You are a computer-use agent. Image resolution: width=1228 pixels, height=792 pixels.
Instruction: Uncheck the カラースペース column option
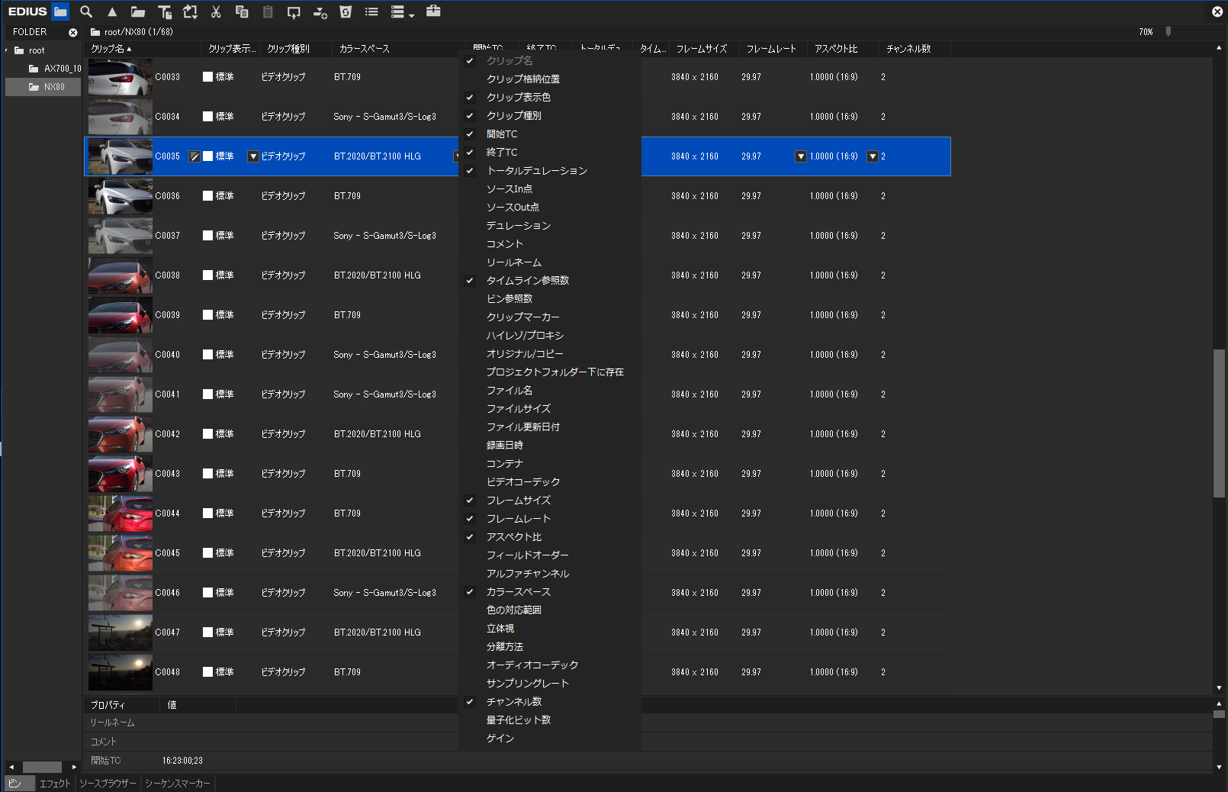(518, 591)
